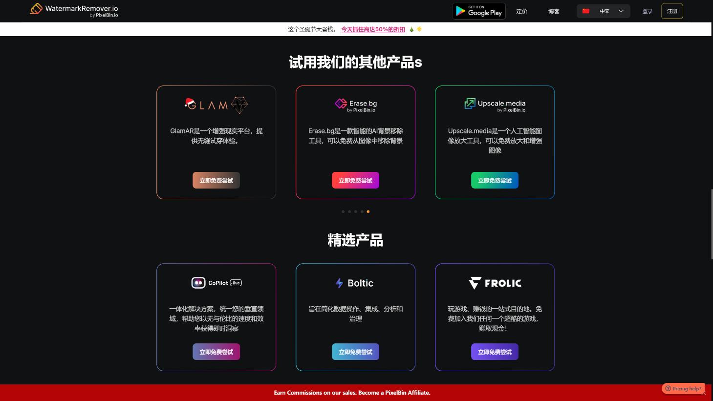The image size is (713, 401).
Task: Try CoPilot with its 立即免费尝试 button
Action: pos(216,352)
